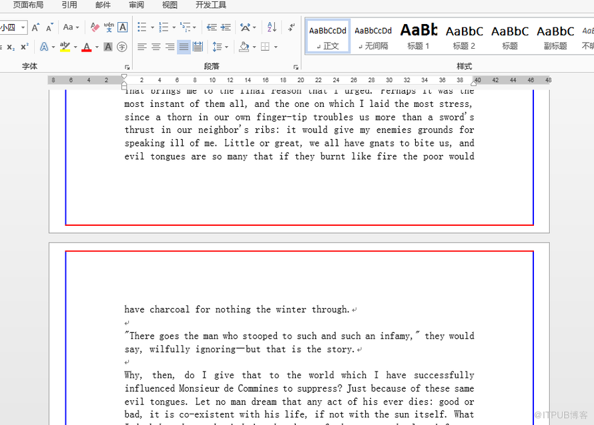Click the hanging indent marker on ruler
594x425 pixels.
(x=124, y=84)
